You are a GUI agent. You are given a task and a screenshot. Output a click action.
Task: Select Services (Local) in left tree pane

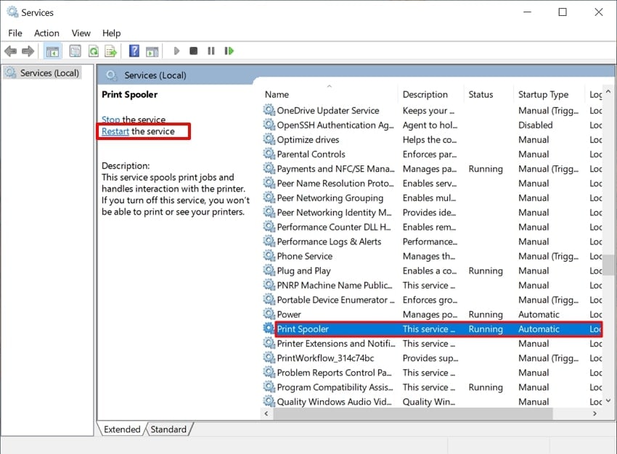pyautogui.click(x=41, y=73)
